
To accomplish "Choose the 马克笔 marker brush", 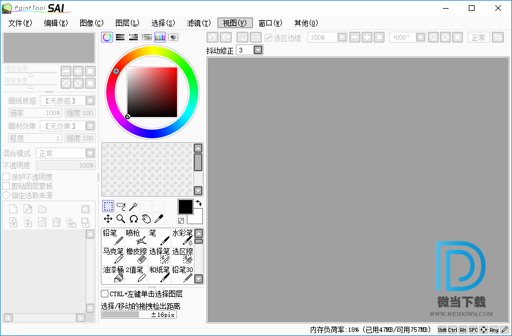I will click(x=113, y=256).
